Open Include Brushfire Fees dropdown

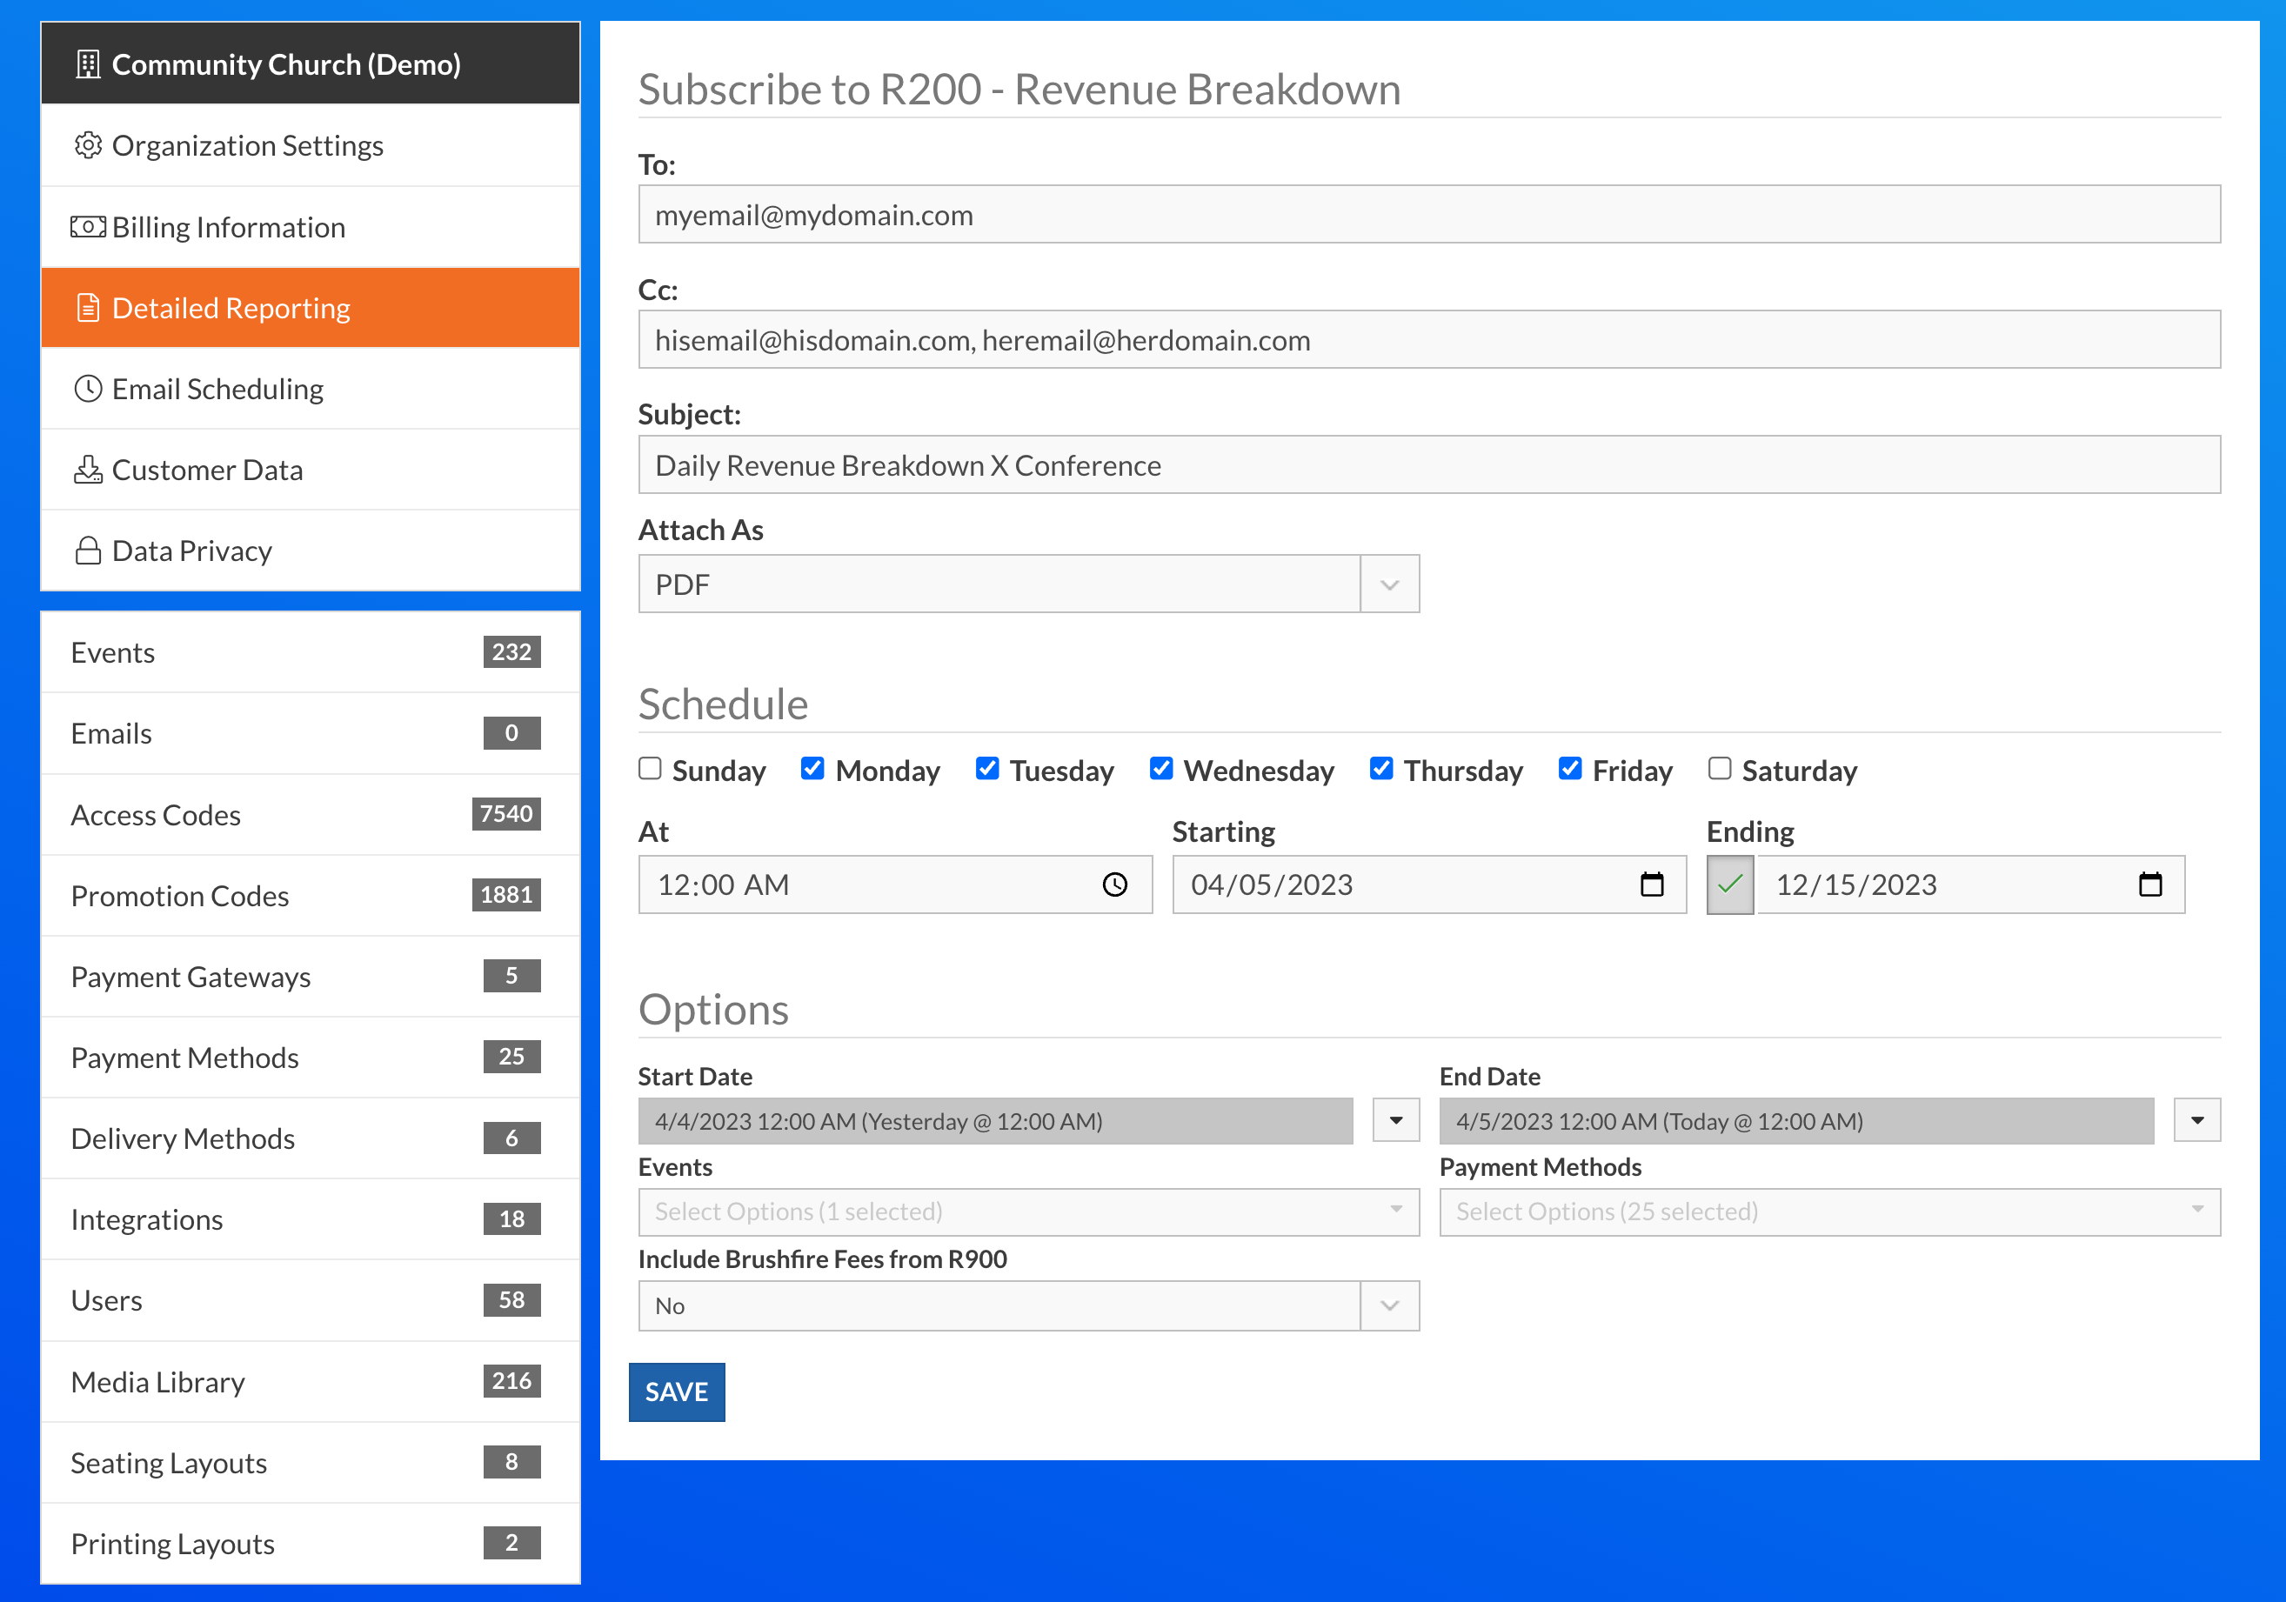(x=1028, y=1305)
